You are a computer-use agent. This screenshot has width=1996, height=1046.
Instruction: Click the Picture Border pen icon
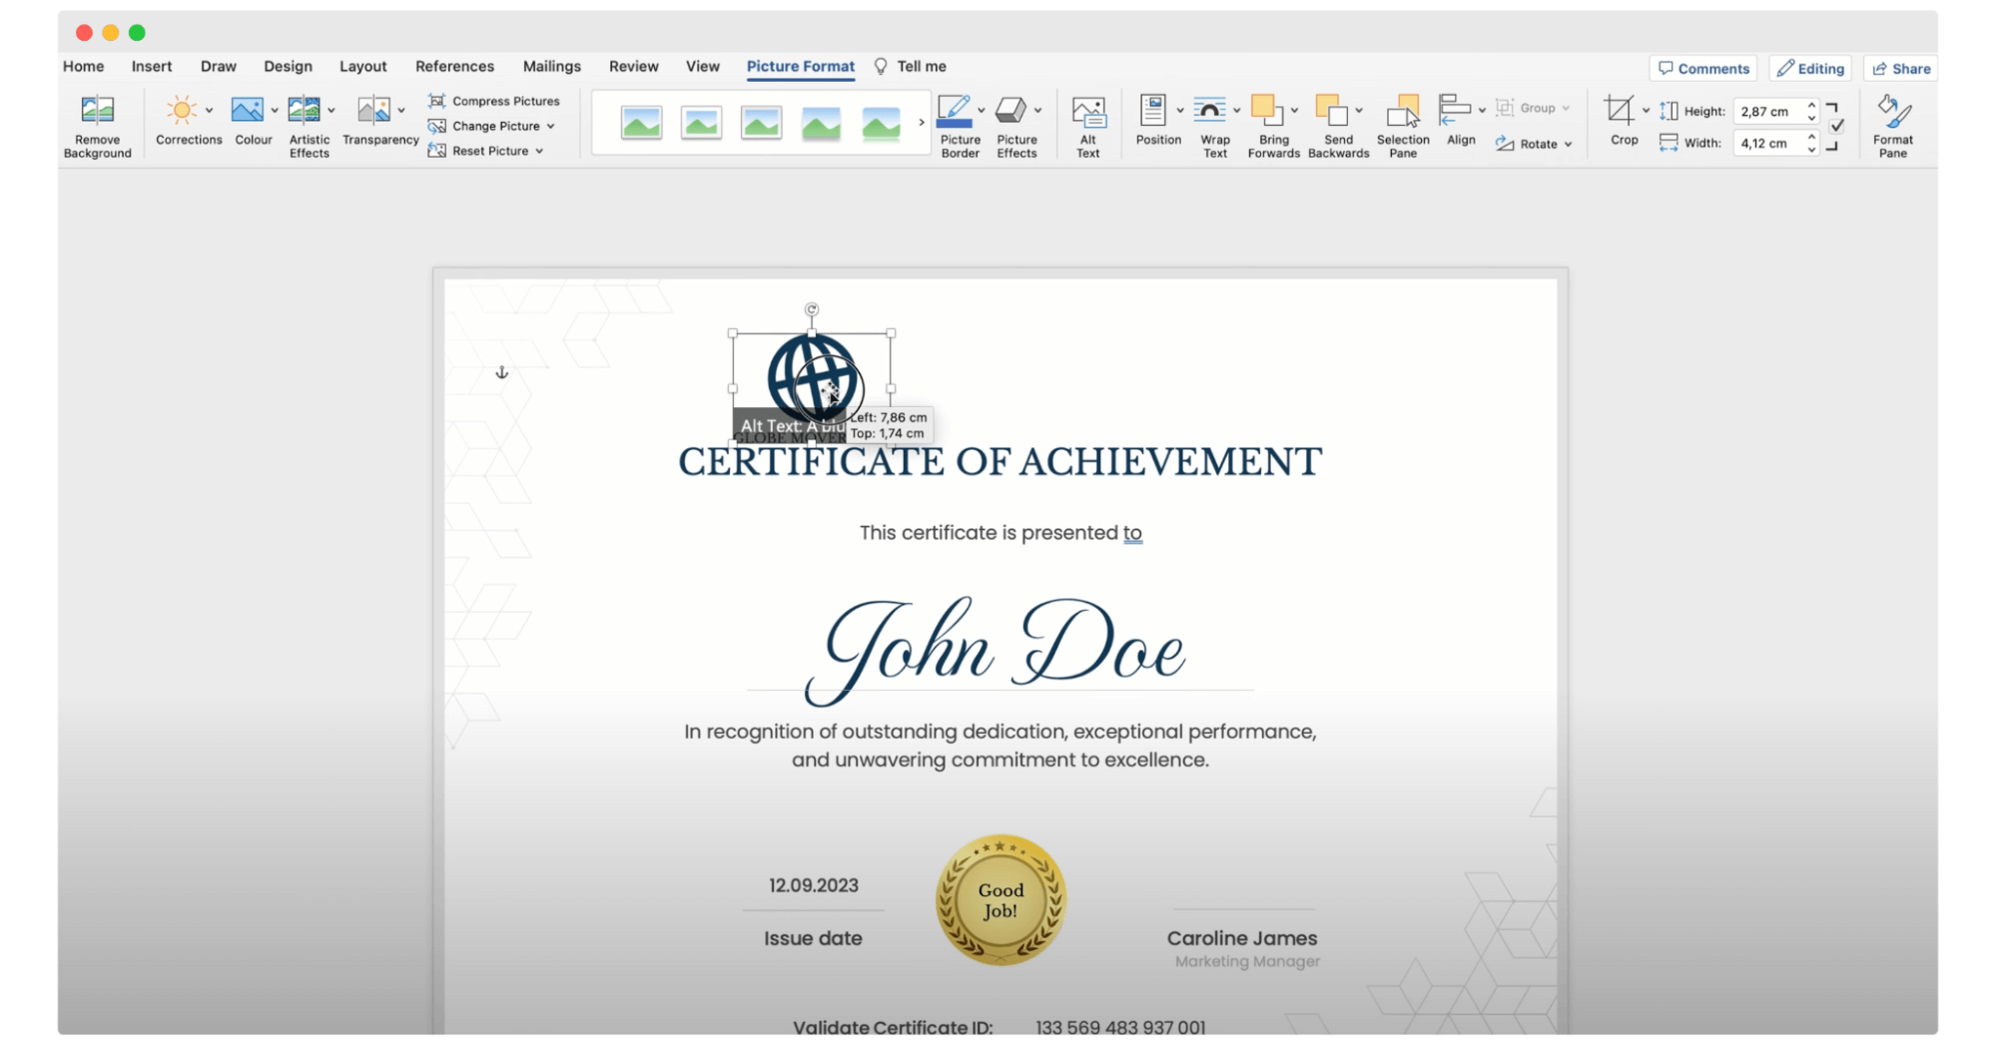[955, 111]
